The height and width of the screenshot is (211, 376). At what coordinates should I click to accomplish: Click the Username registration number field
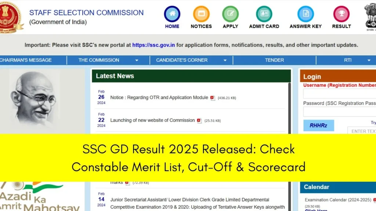click(340, 94)
